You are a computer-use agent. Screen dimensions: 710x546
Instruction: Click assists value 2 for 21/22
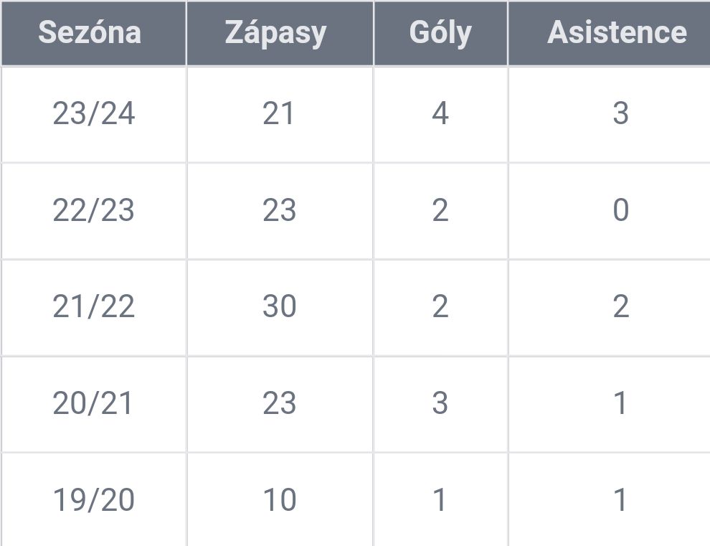pyautogui.click(x=621, y=307)
